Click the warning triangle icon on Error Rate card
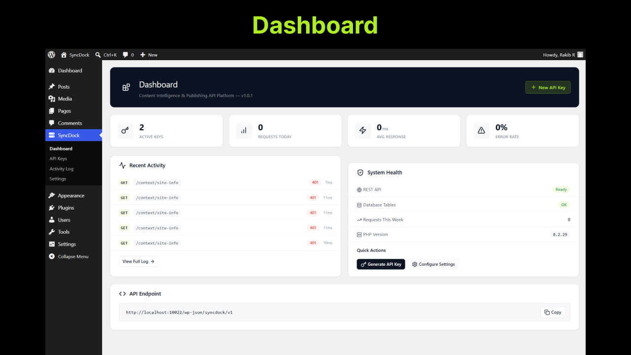This screenshot has width=631, height=355. tap(482, 131)
